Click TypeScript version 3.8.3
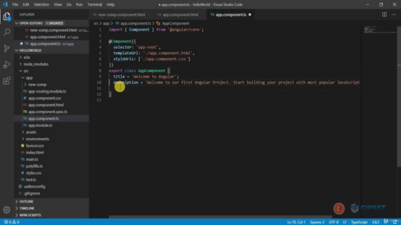Viewport: 401px width, 225px height. pos(375,222)
